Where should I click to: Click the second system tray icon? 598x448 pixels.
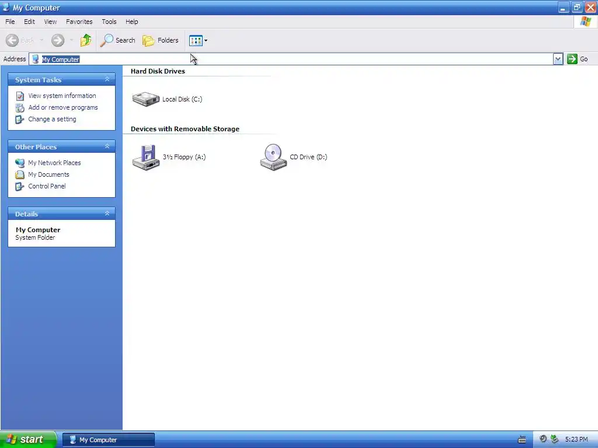(x=555, y=439)
